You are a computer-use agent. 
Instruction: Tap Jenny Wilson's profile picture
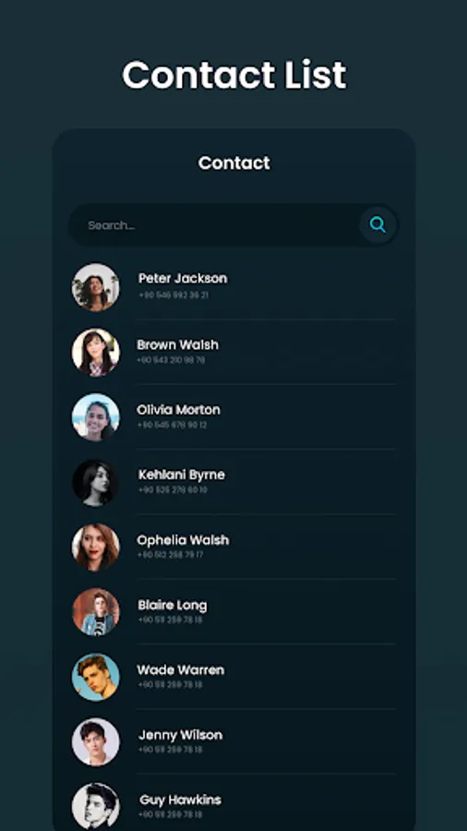coord(96,742)
